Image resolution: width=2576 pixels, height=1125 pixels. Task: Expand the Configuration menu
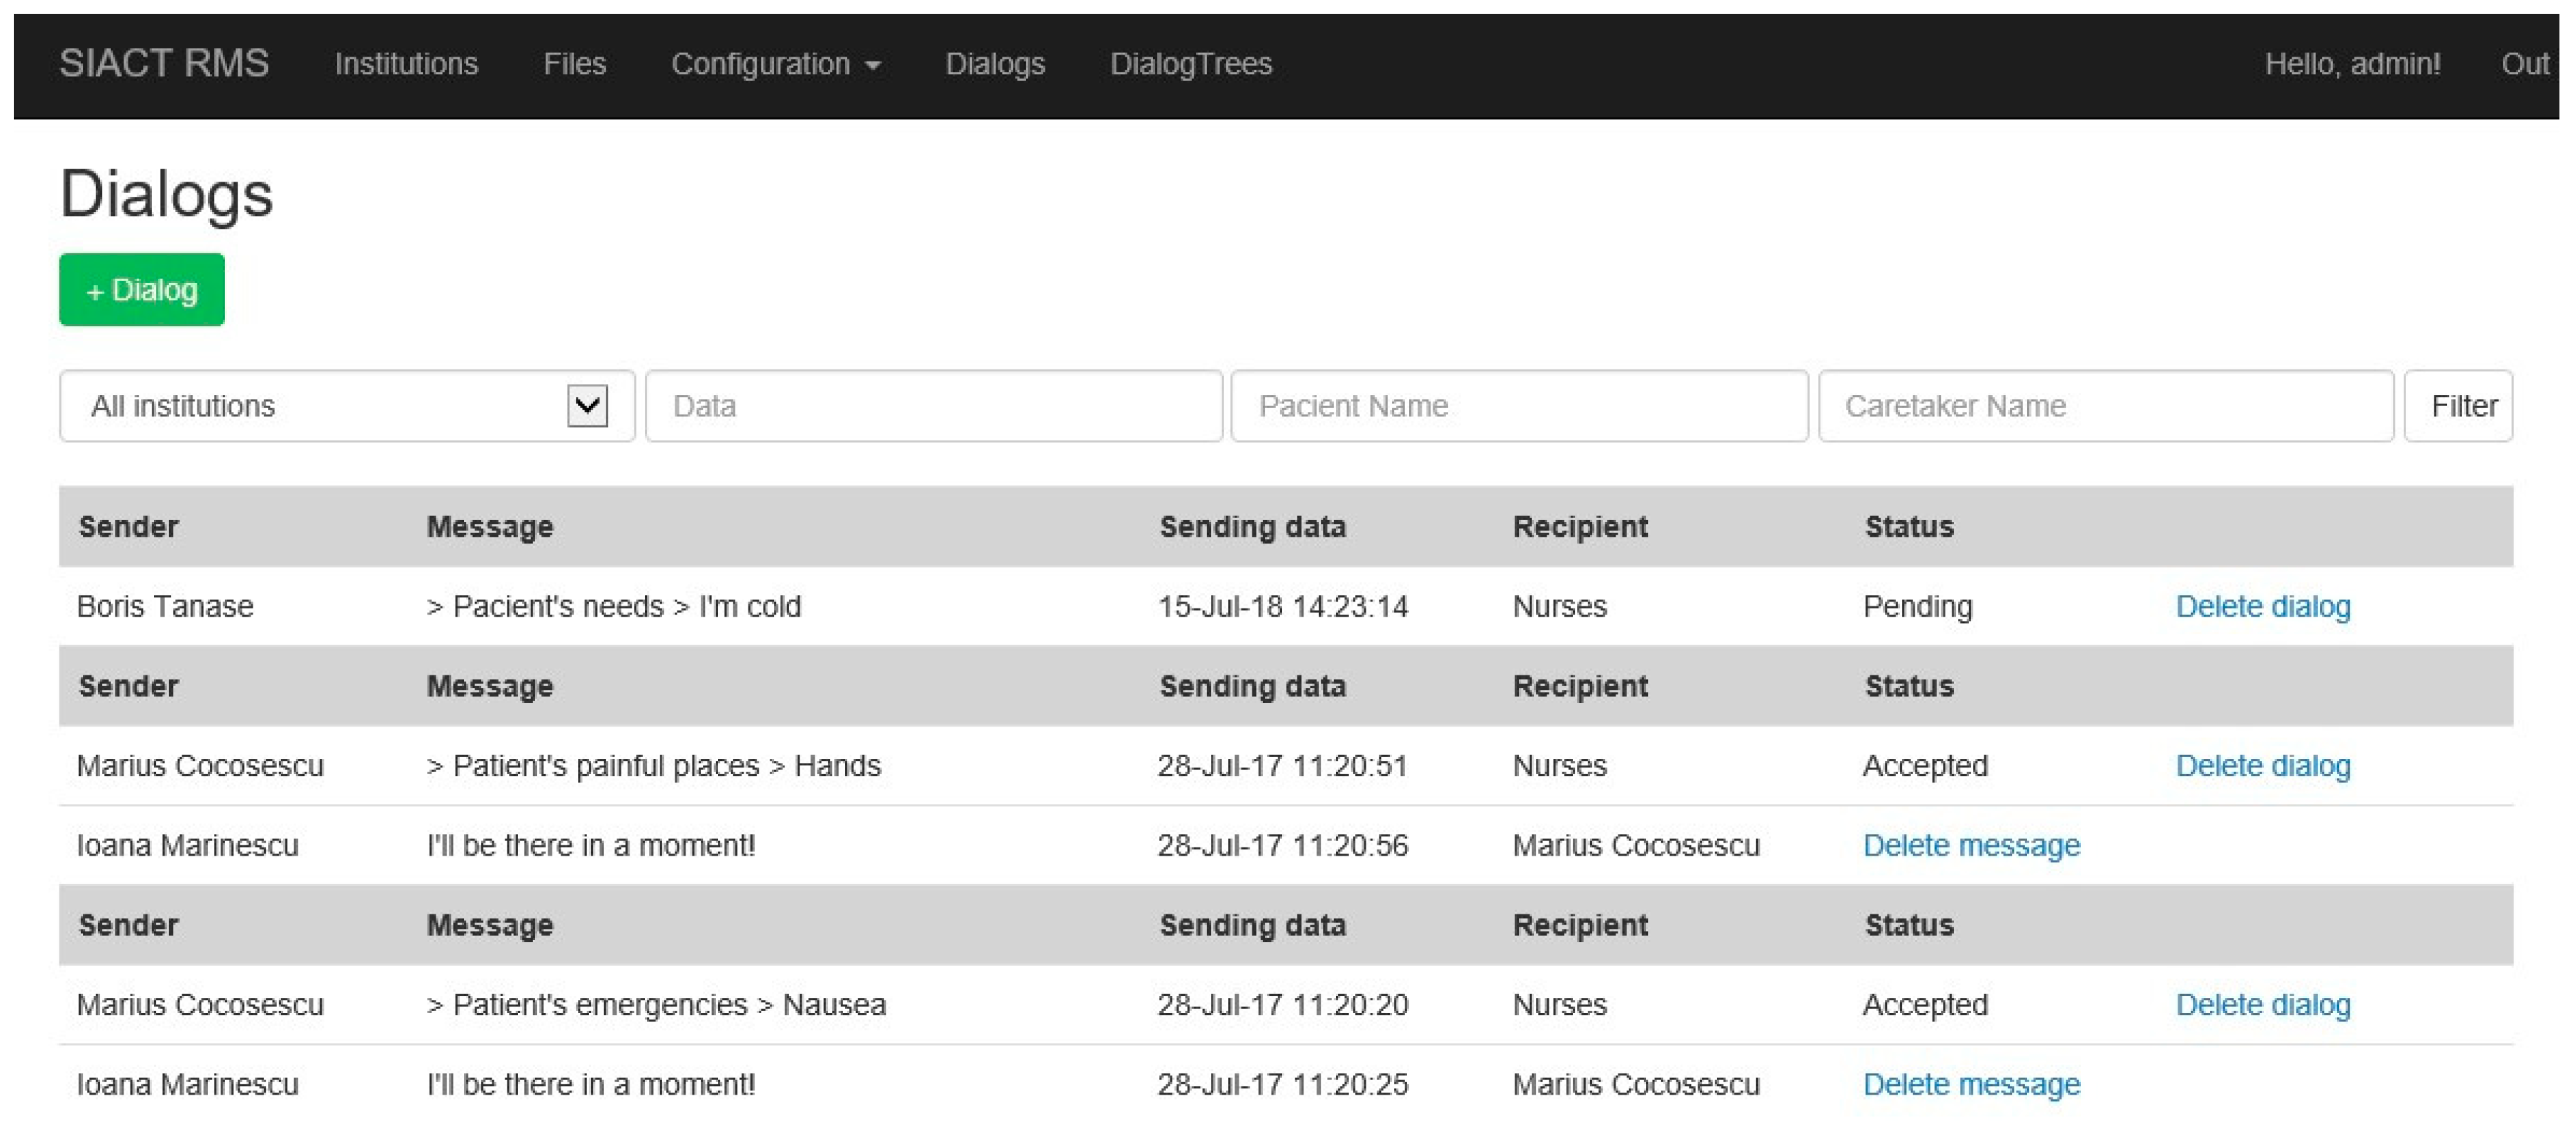pyautogui.click(x=775, y=64)
